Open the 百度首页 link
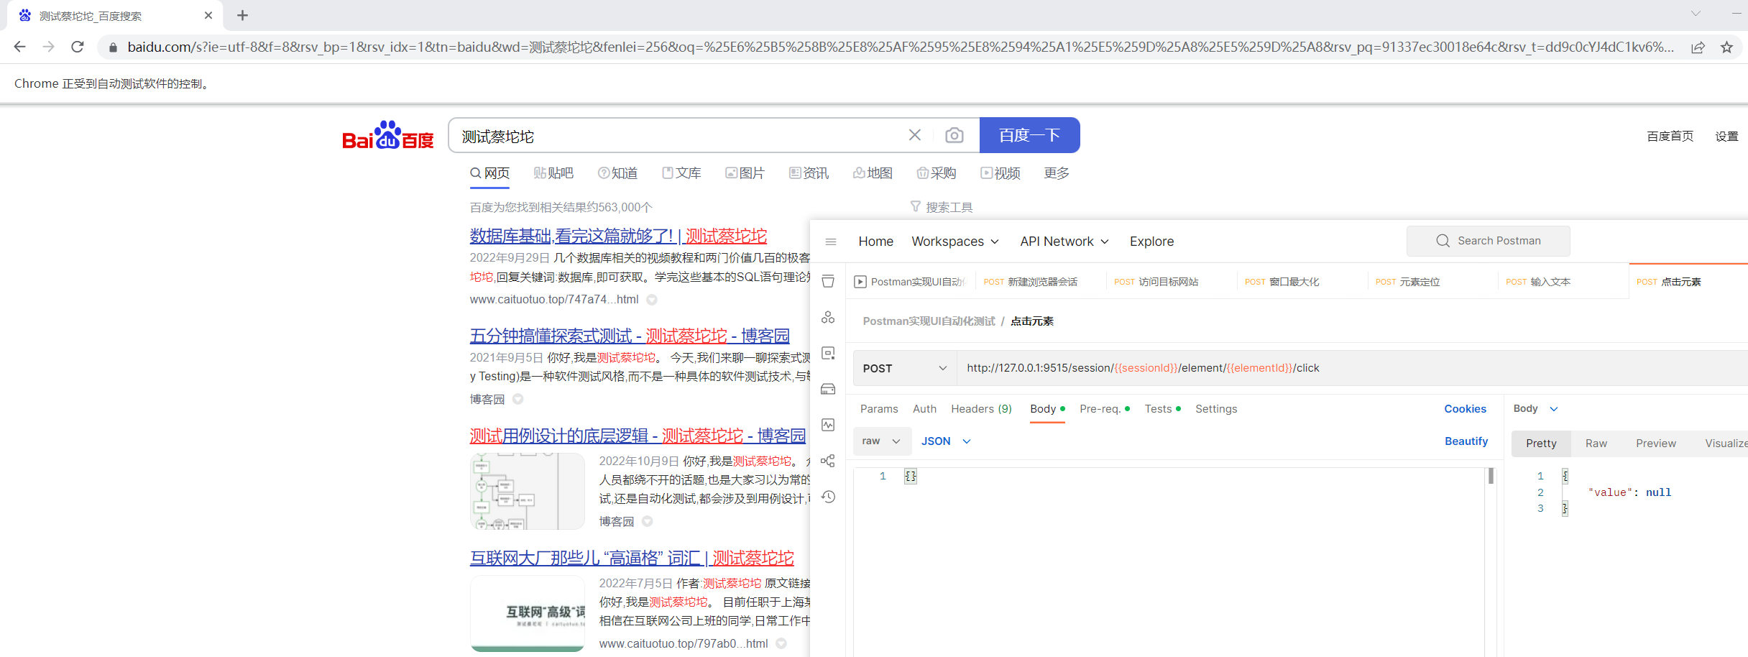1748x657 pixels. click(x=1670, y=137)
